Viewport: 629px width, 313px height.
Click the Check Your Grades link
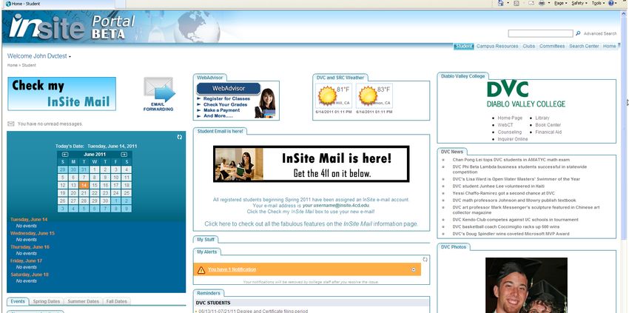tap(225, 104)
